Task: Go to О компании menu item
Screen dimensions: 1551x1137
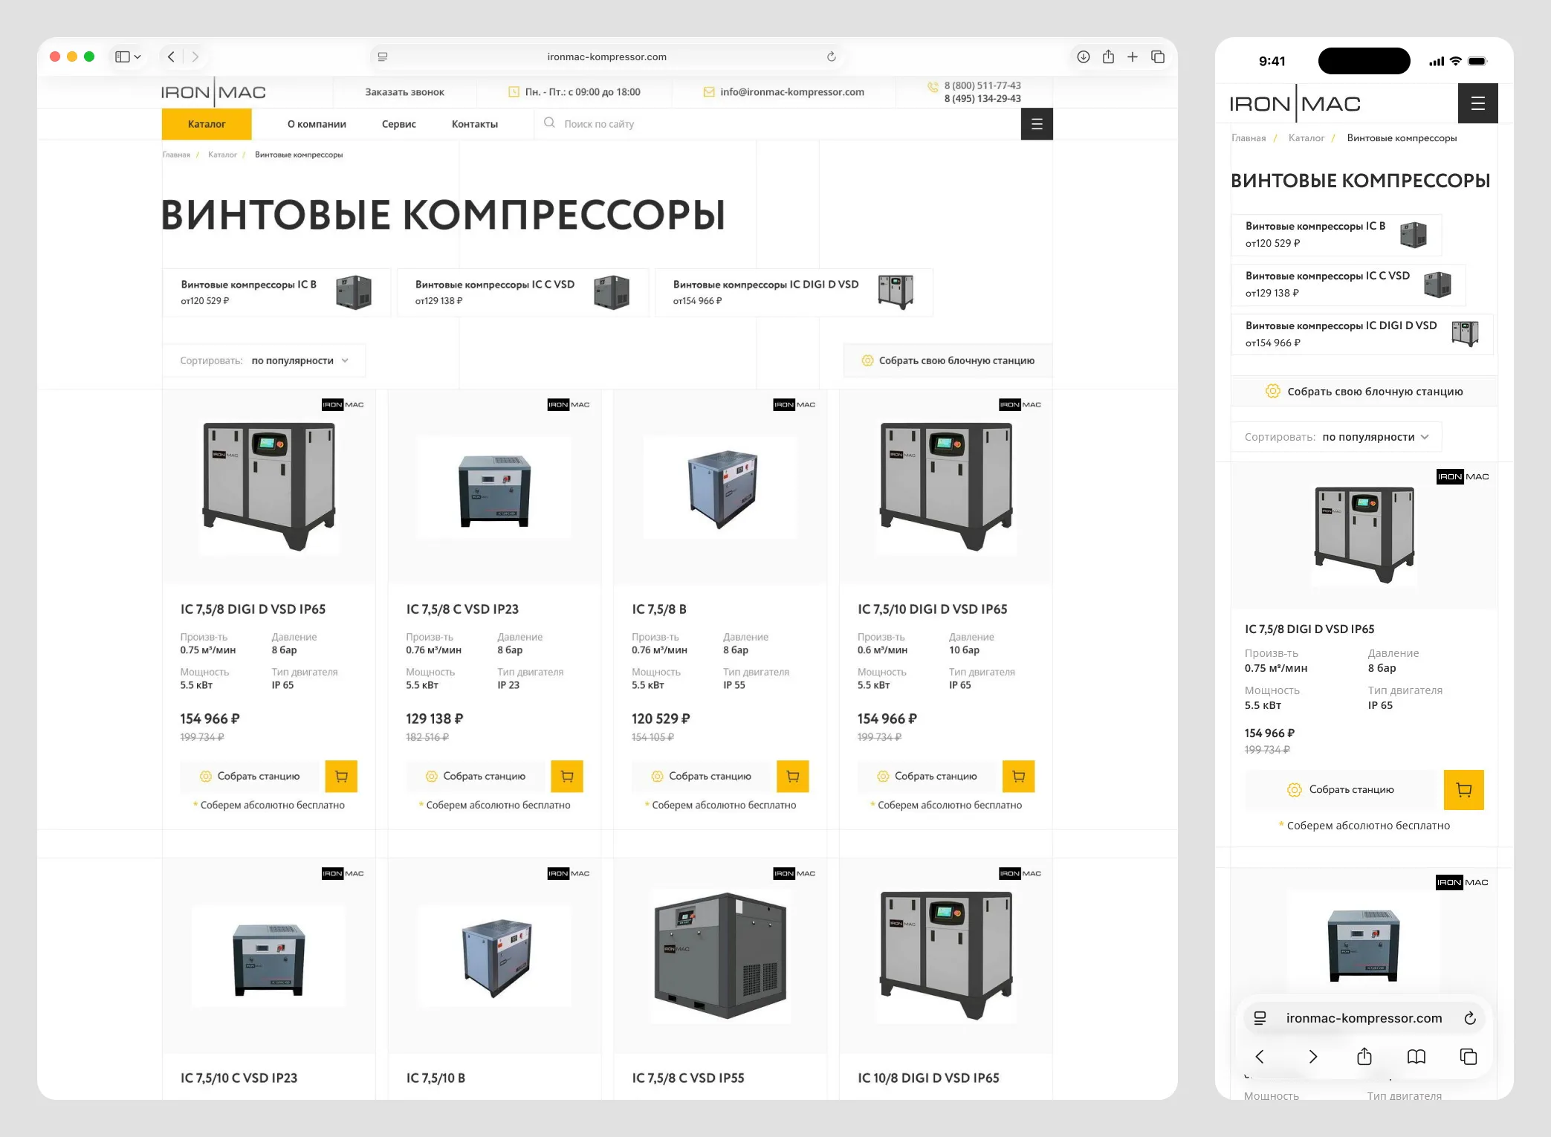Action: (x=317, y=124)
